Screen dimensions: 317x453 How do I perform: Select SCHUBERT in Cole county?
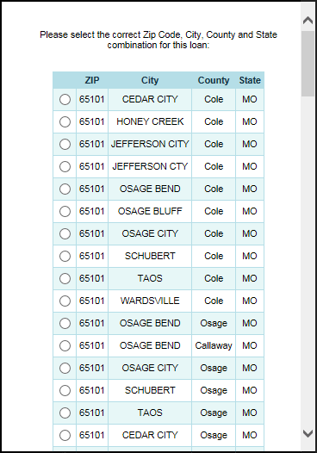(x=65, y=256)
